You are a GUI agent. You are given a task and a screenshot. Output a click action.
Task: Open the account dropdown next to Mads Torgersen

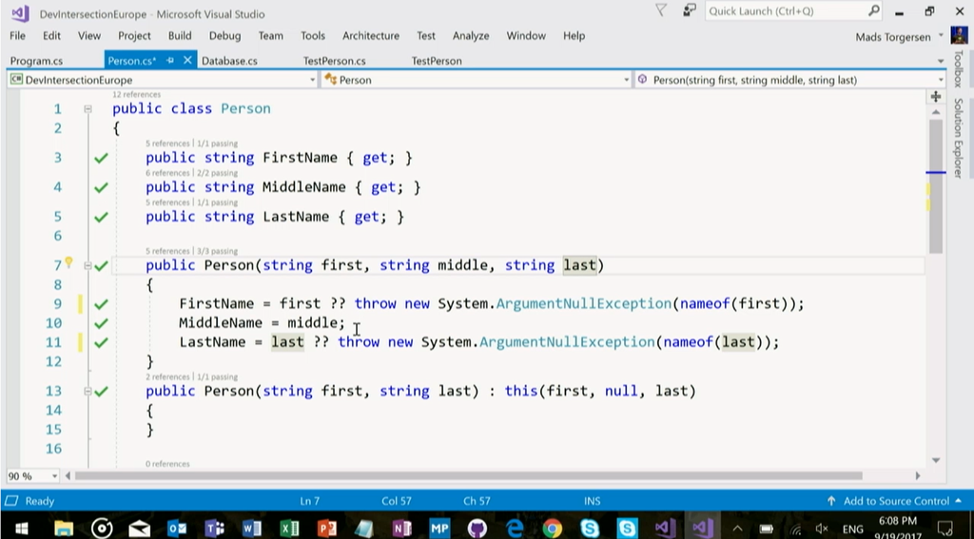(x=941, y=36)
